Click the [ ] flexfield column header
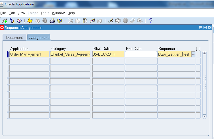The height and width of the screenshot is (139, 214). click(x=198, y=49)
